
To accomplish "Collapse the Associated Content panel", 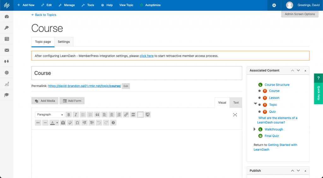I will (305, 71).
